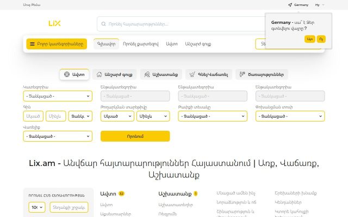Screen dimensions: 348x217
Task: Select the Ծառայություններ search tab
Action: click(262, 74)
